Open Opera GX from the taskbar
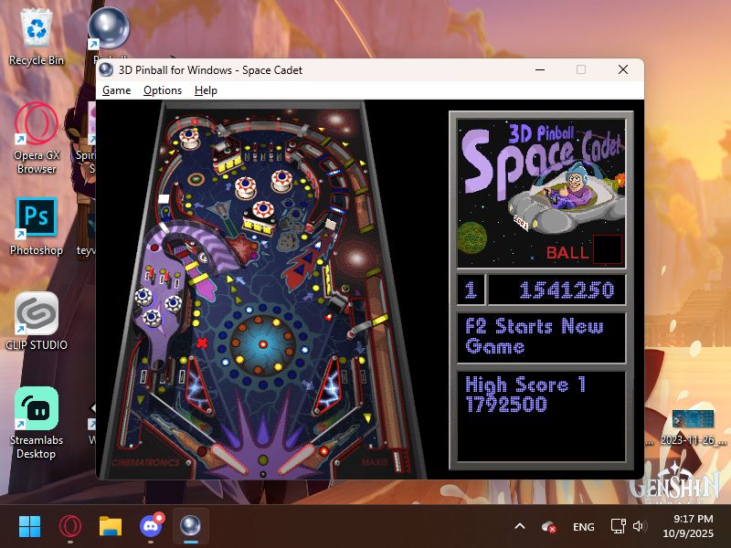Image resolution: width=731 pixels, height=548 pixels. pos(70,527)
